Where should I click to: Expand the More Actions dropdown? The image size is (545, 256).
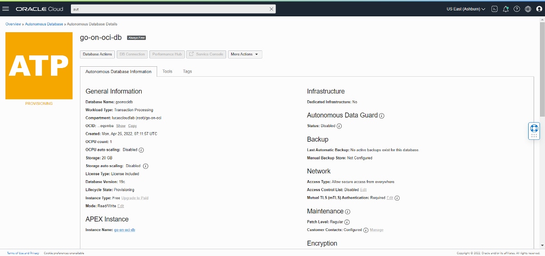point(245,54)
